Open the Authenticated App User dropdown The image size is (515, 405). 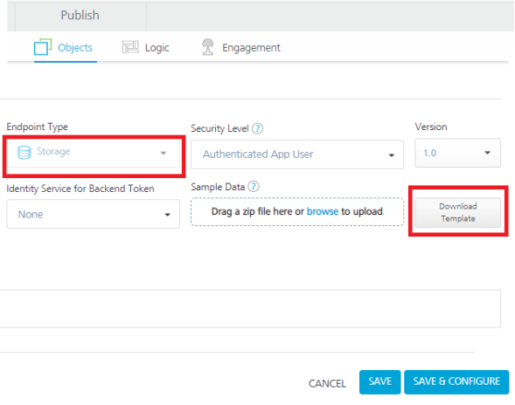tap(297, 154)
